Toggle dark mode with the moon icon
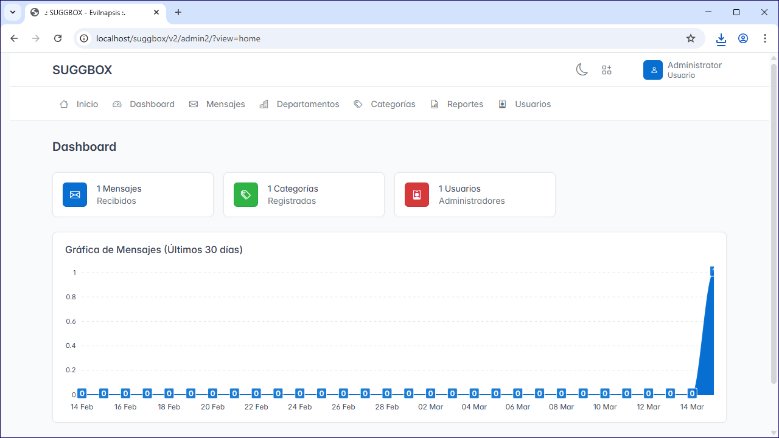Viewport: 779px width, 438px height. 582,70
